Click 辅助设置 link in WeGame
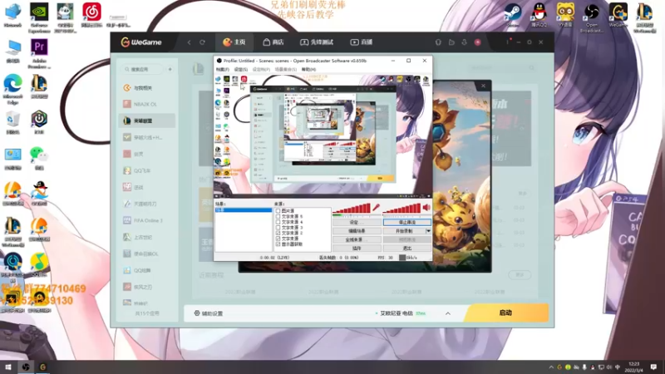The image size is (665, 374). (212, 313)
